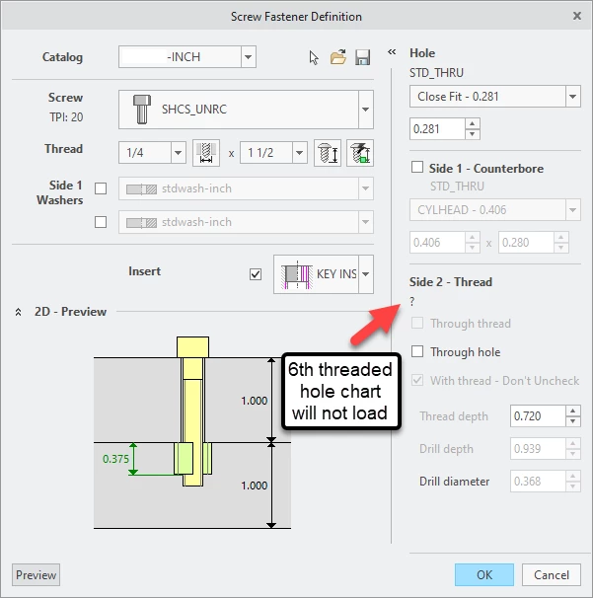The height and width of the screenshot is (598, 593).
Task: Close the Screw Fastener Definition dialog
Action: point(577,16)
